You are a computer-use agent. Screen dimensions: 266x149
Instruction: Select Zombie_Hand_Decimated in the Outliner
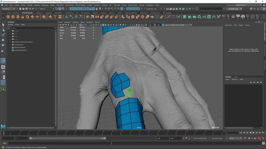23,42
